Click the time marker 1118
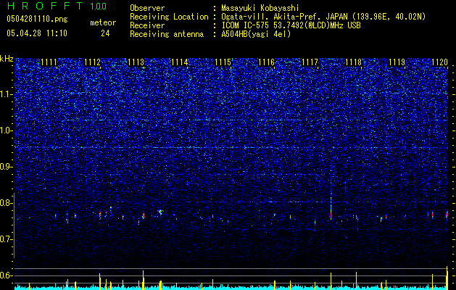This screenshot has width=456, height=290. point(353,62)
